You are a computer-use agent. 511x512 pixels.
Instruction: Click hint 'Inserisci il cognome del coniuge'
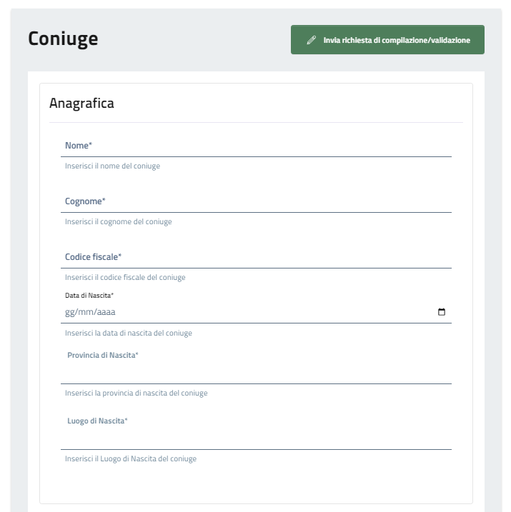point(118,221)
